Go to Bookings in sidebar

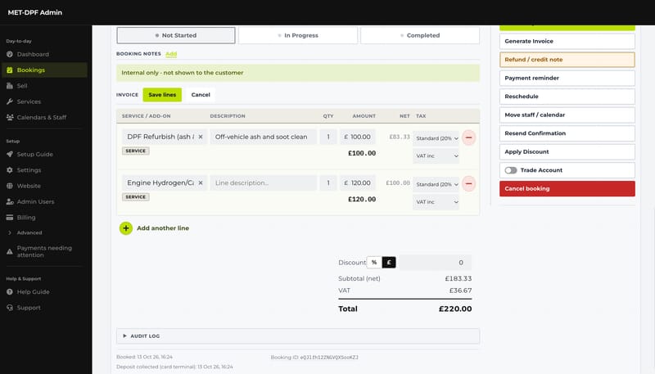[44, 70]
